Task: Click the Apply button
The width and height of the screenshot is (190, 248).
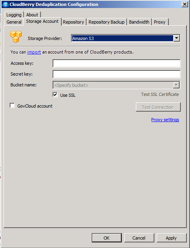Action: click(171, 238)
